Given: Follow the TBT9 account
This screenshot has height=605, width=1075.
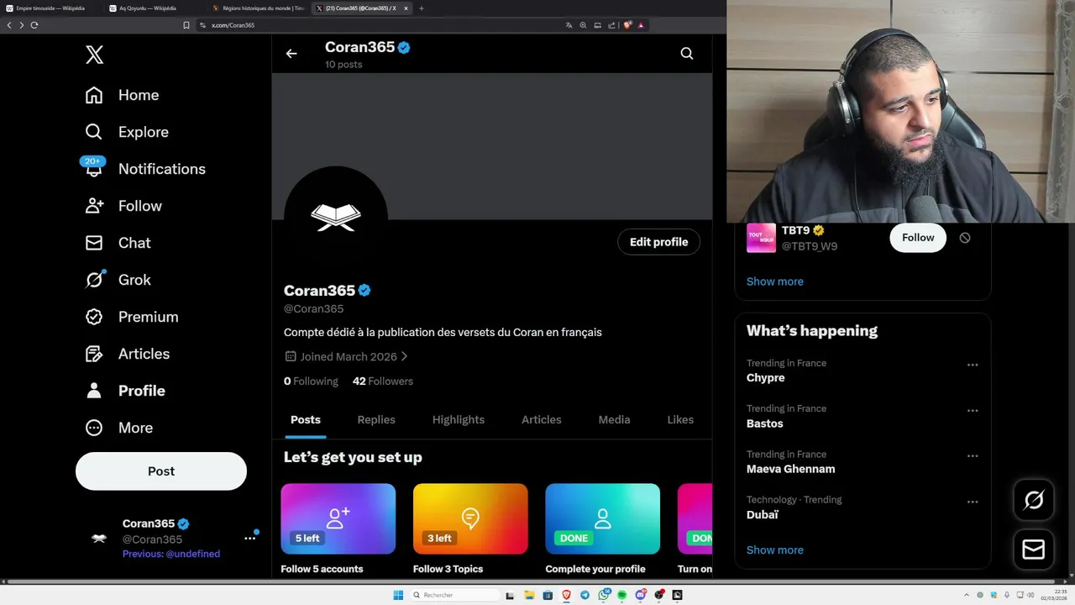Looking at the screenshot, I should (x=918, y=238).
